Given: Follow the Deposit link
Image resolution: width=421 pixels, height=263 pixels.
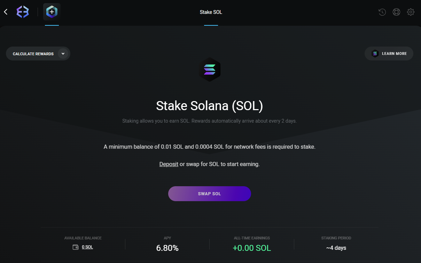Looking at the screenshot, I should coord(169,164).
